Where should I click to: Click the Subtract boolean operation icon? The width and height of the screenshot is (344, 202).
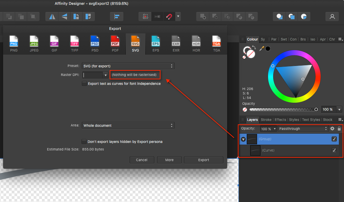tap(215, 16)
